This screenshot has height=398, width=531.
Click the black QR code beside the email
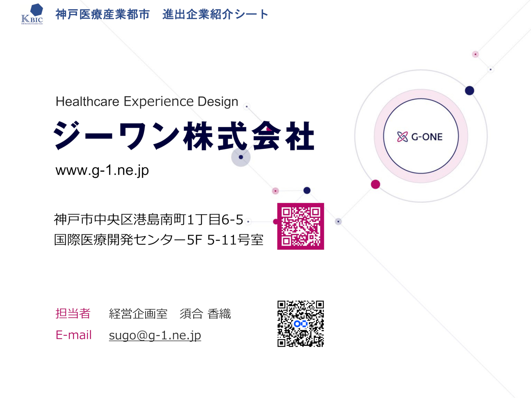pyautogui.click(x=301, y=324)
